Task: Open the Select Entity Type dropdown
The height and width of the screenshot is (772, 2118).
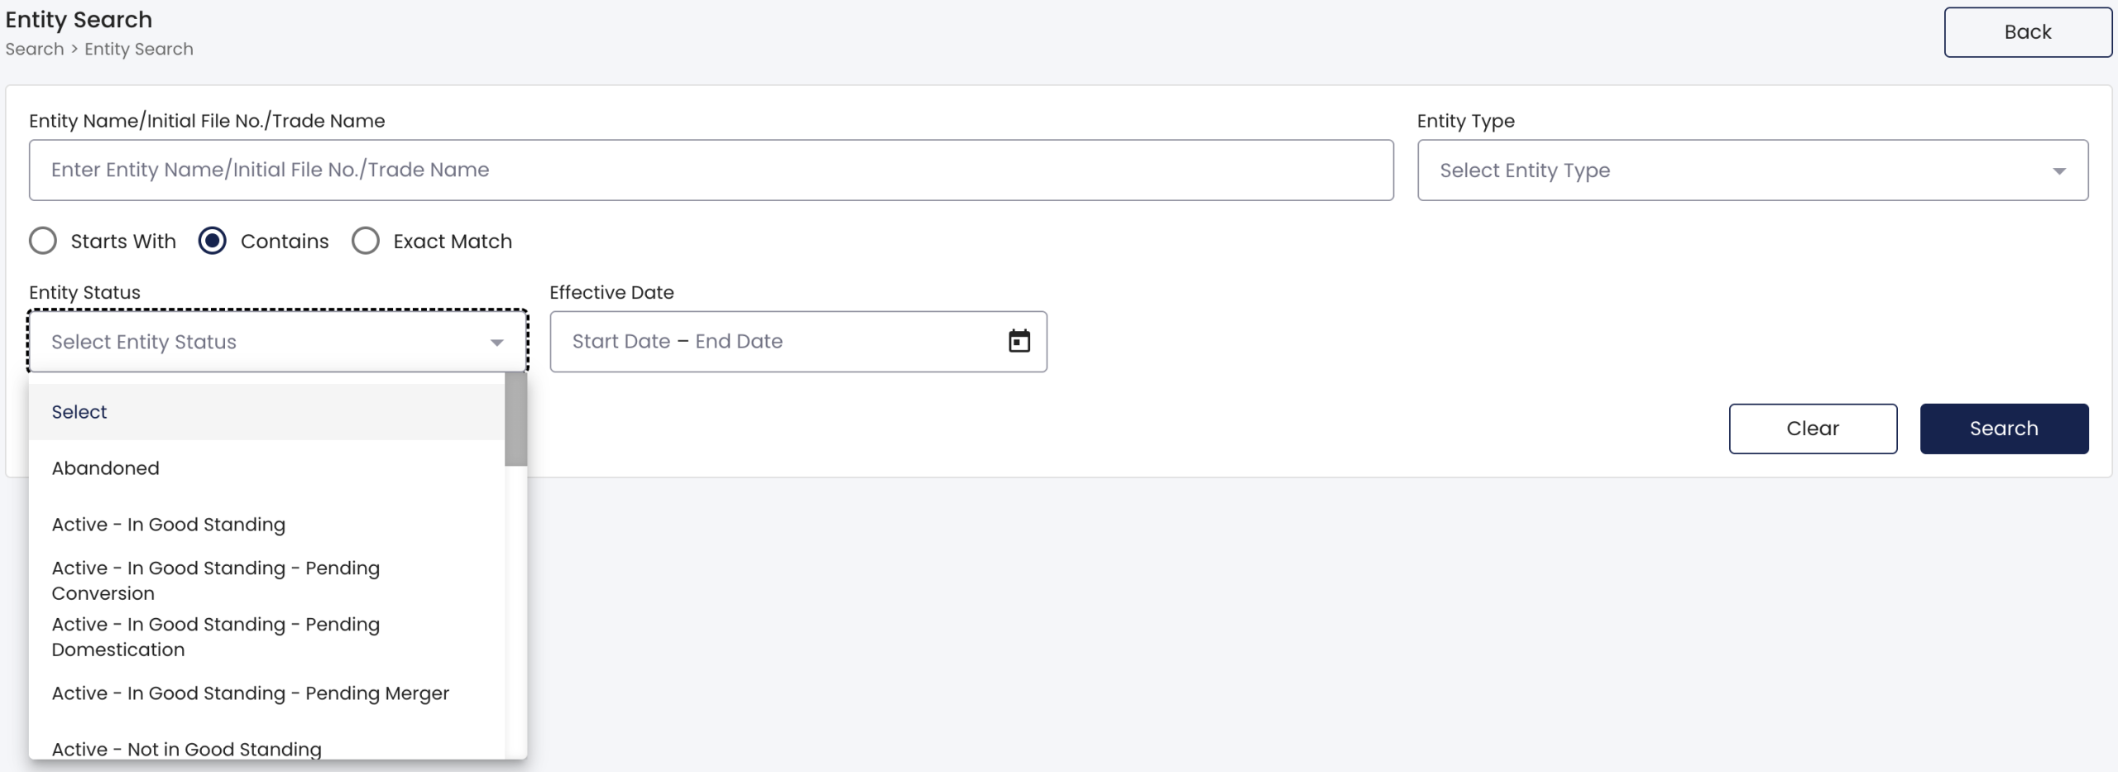Action: [x=1752, y=170]
